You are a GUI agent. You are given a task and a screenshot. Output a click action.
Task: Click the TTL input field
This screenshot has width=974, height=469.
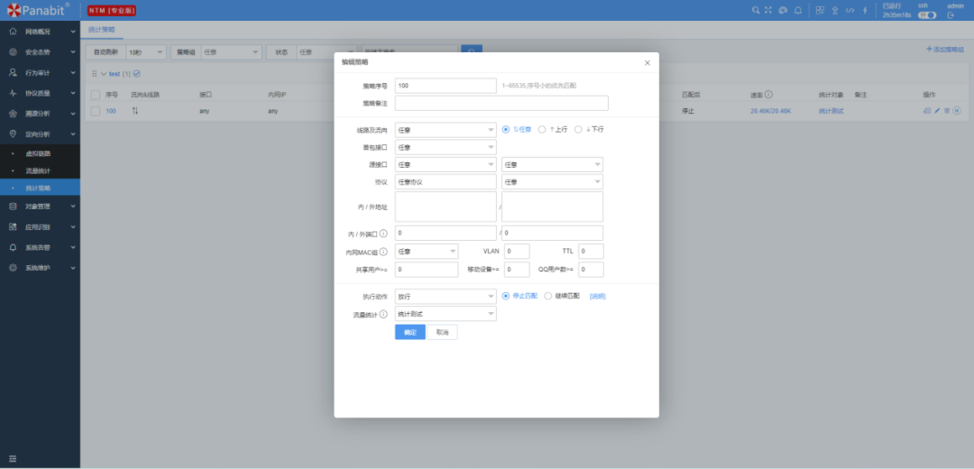click(591, 252)
